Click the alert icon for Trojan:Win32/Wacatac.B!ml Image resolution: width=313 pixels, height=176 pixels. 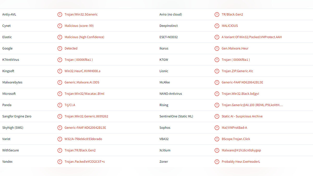click(60, 94)
